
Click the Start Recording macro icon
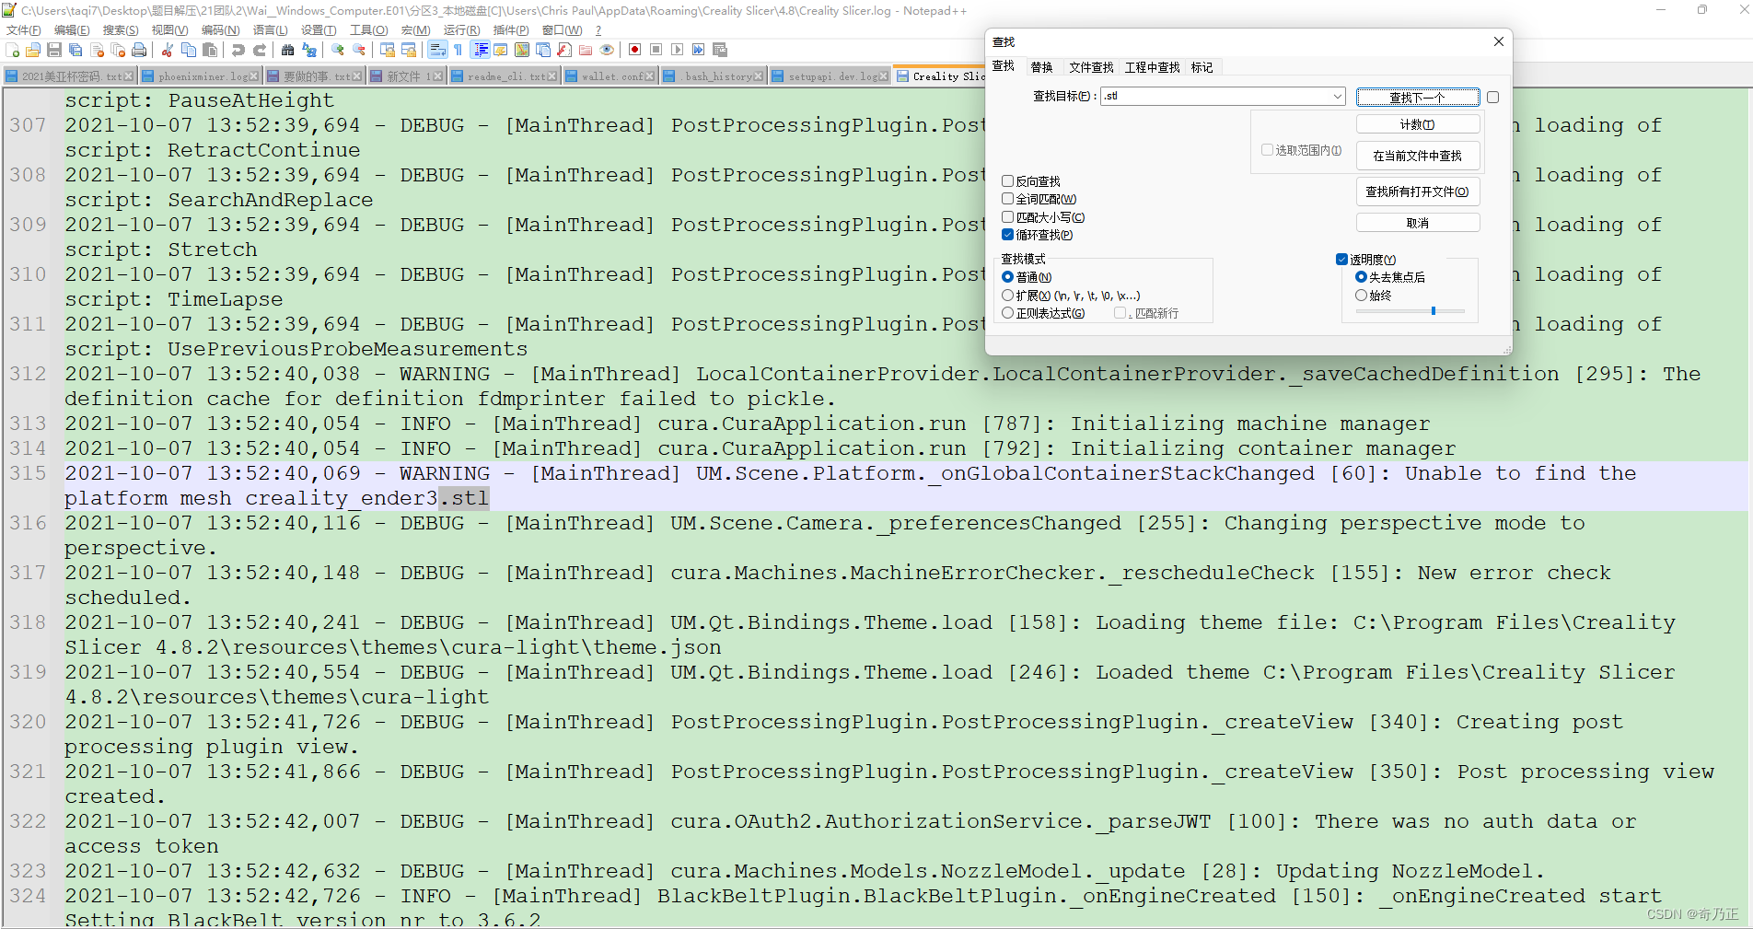tap(634, 50)
